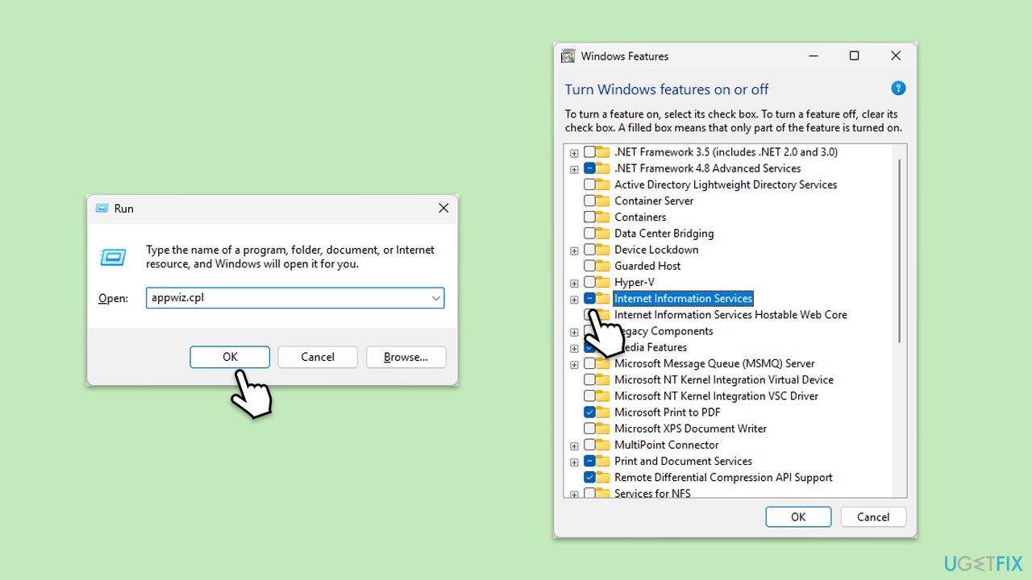Select "Internet Information Services Hostable Web Core"
The width and height of the screenshot is (1032, 580).
pos(730,315)
